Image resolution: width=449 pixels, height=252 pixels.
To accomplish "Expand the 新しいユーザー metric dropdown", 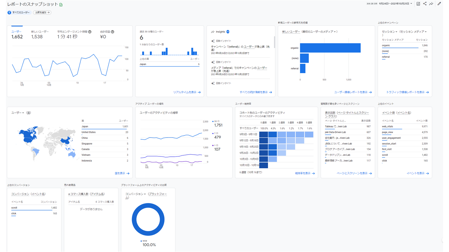I will 335,32.
